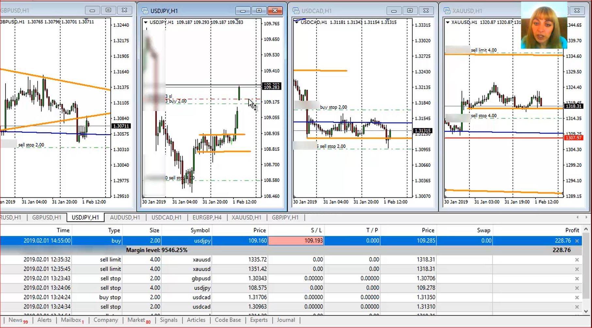Toggle the USDCAD quote display arrow
The height and width of the screenshot is (328, 592).
point(296,22)
